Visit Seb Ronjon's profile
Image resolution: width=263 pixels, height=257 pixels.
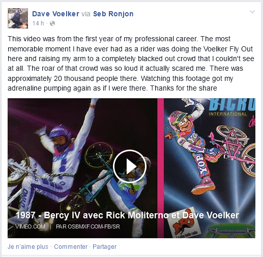pos(113,14)
